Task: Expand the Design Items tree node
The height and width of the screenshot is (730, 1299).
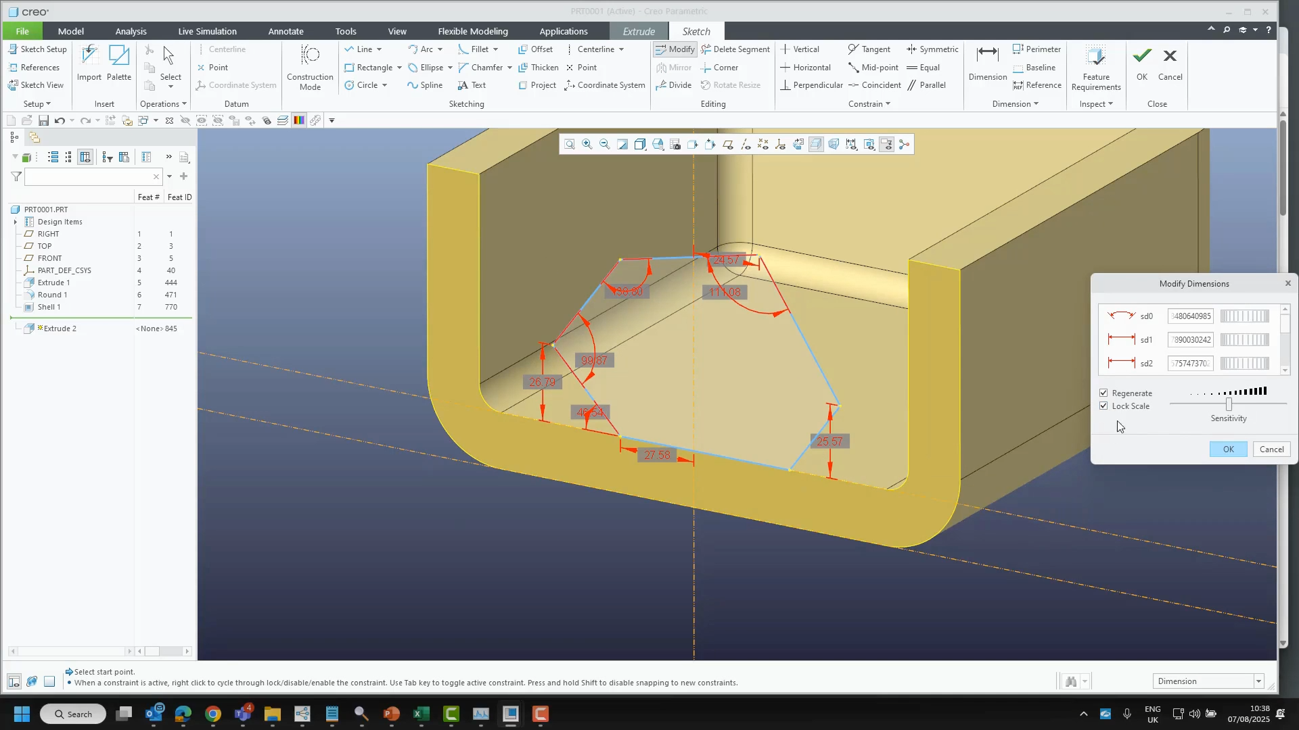Action: (16, 222)
